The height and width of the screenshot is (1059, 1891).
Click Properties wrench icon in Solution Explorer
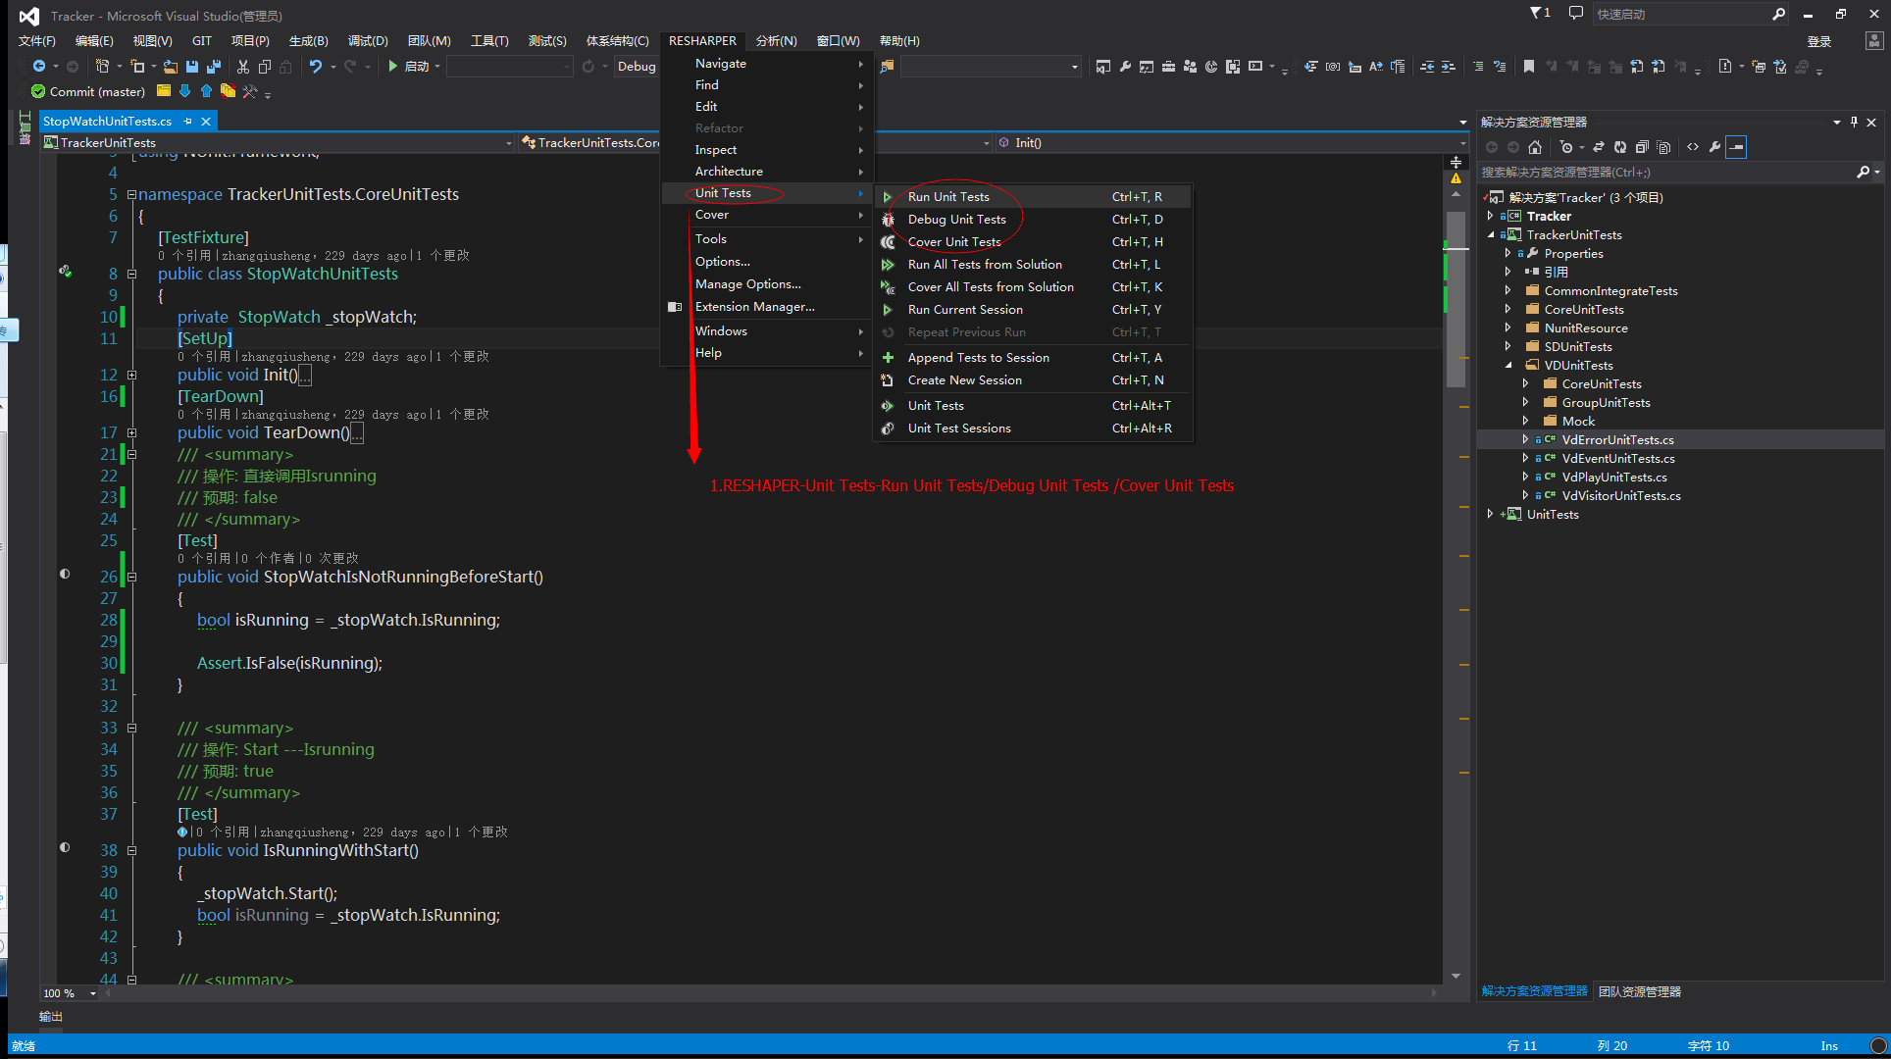coord(1714,147)
